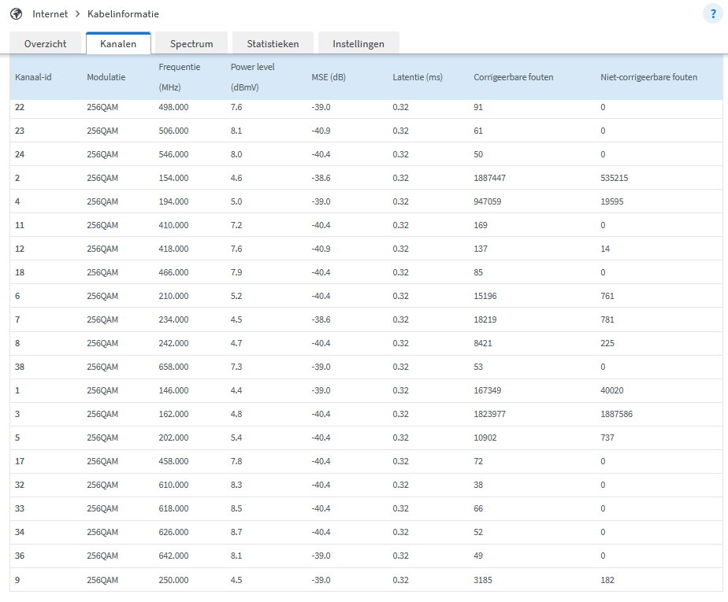The height and width of the screenshot is (602, 728).
Task: Click the Niet-corrigeerbare fouten column header
Action: click(648, 77)
